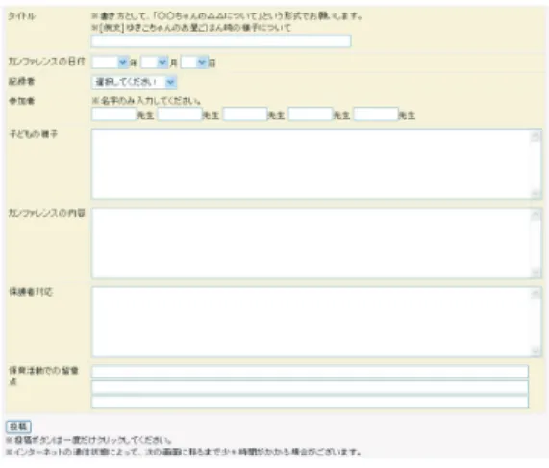Open the 記録者 選択してください dropdown
Image resolution: width=549 pixels, height=468 pixels.
coord(134,82)
